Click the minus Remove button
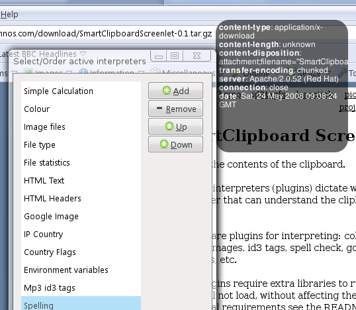356x310 pixels. point(175,109)
